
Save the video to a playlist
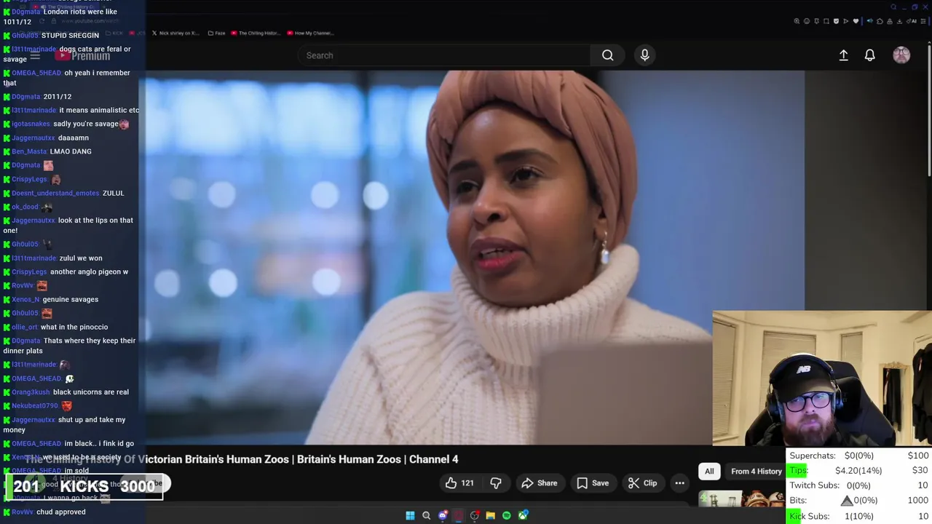[x=593, y=483]
